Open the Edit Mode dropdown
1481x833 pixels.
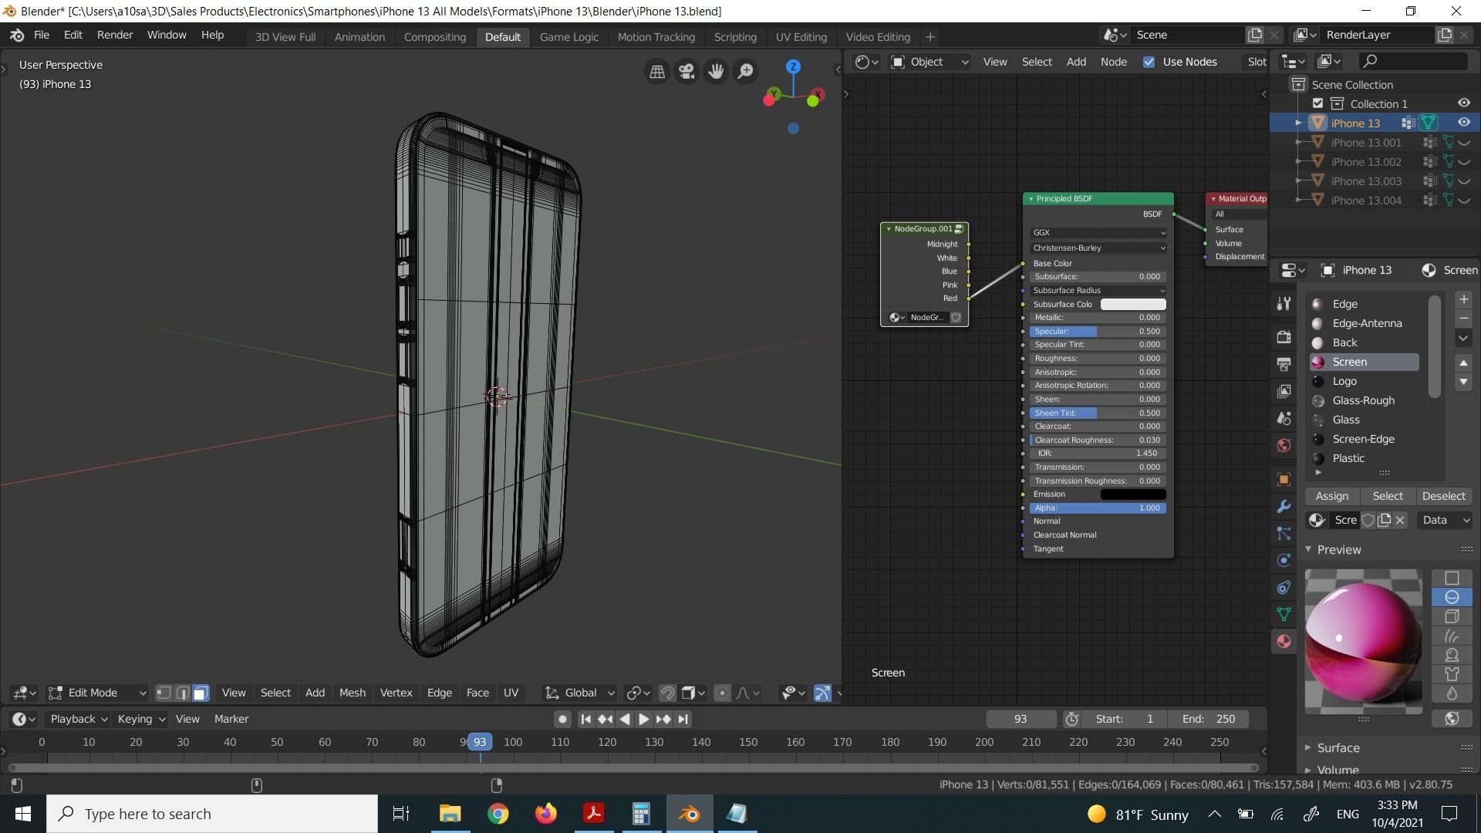(x=97, y=693)
